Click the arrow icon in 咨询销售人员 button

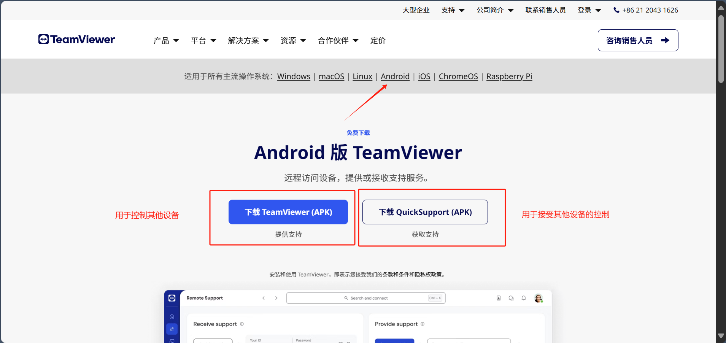(x=665, y=40)
